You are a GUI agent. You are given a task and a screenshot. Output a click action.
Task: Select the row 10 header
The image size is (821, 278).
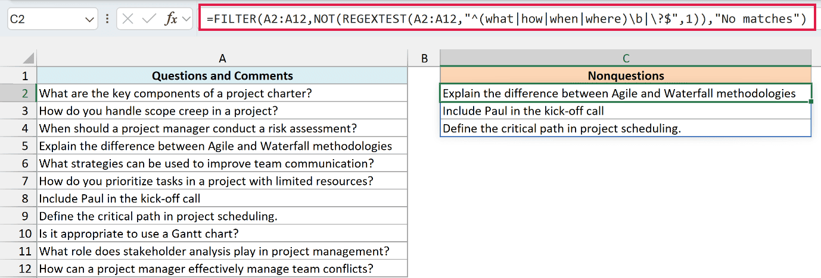[x=18, y=233]
